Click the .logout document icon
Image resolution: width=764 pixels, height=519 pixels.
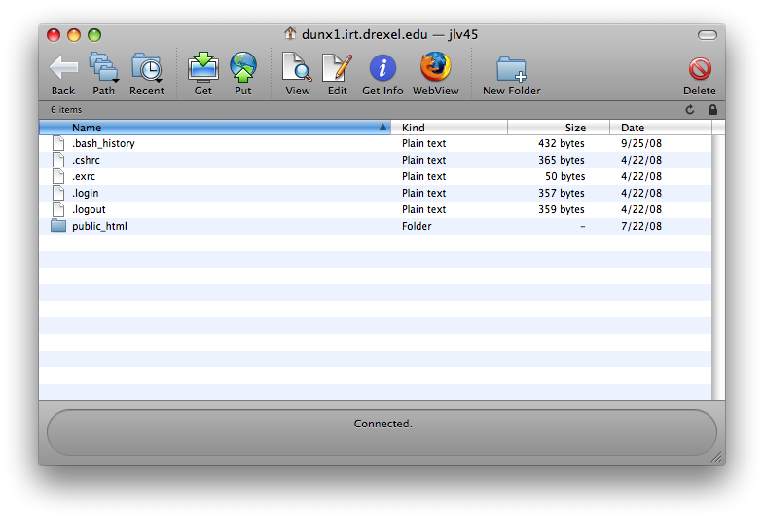(x=58, y=209)
